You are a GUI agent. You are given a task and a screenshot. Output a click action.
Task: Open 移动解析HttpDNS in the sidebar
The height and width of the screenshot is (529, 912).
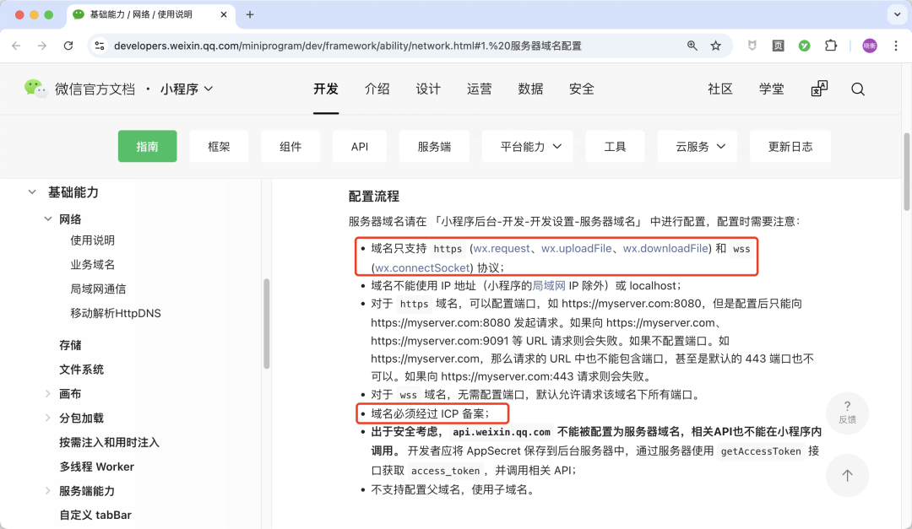coord(116,313)
